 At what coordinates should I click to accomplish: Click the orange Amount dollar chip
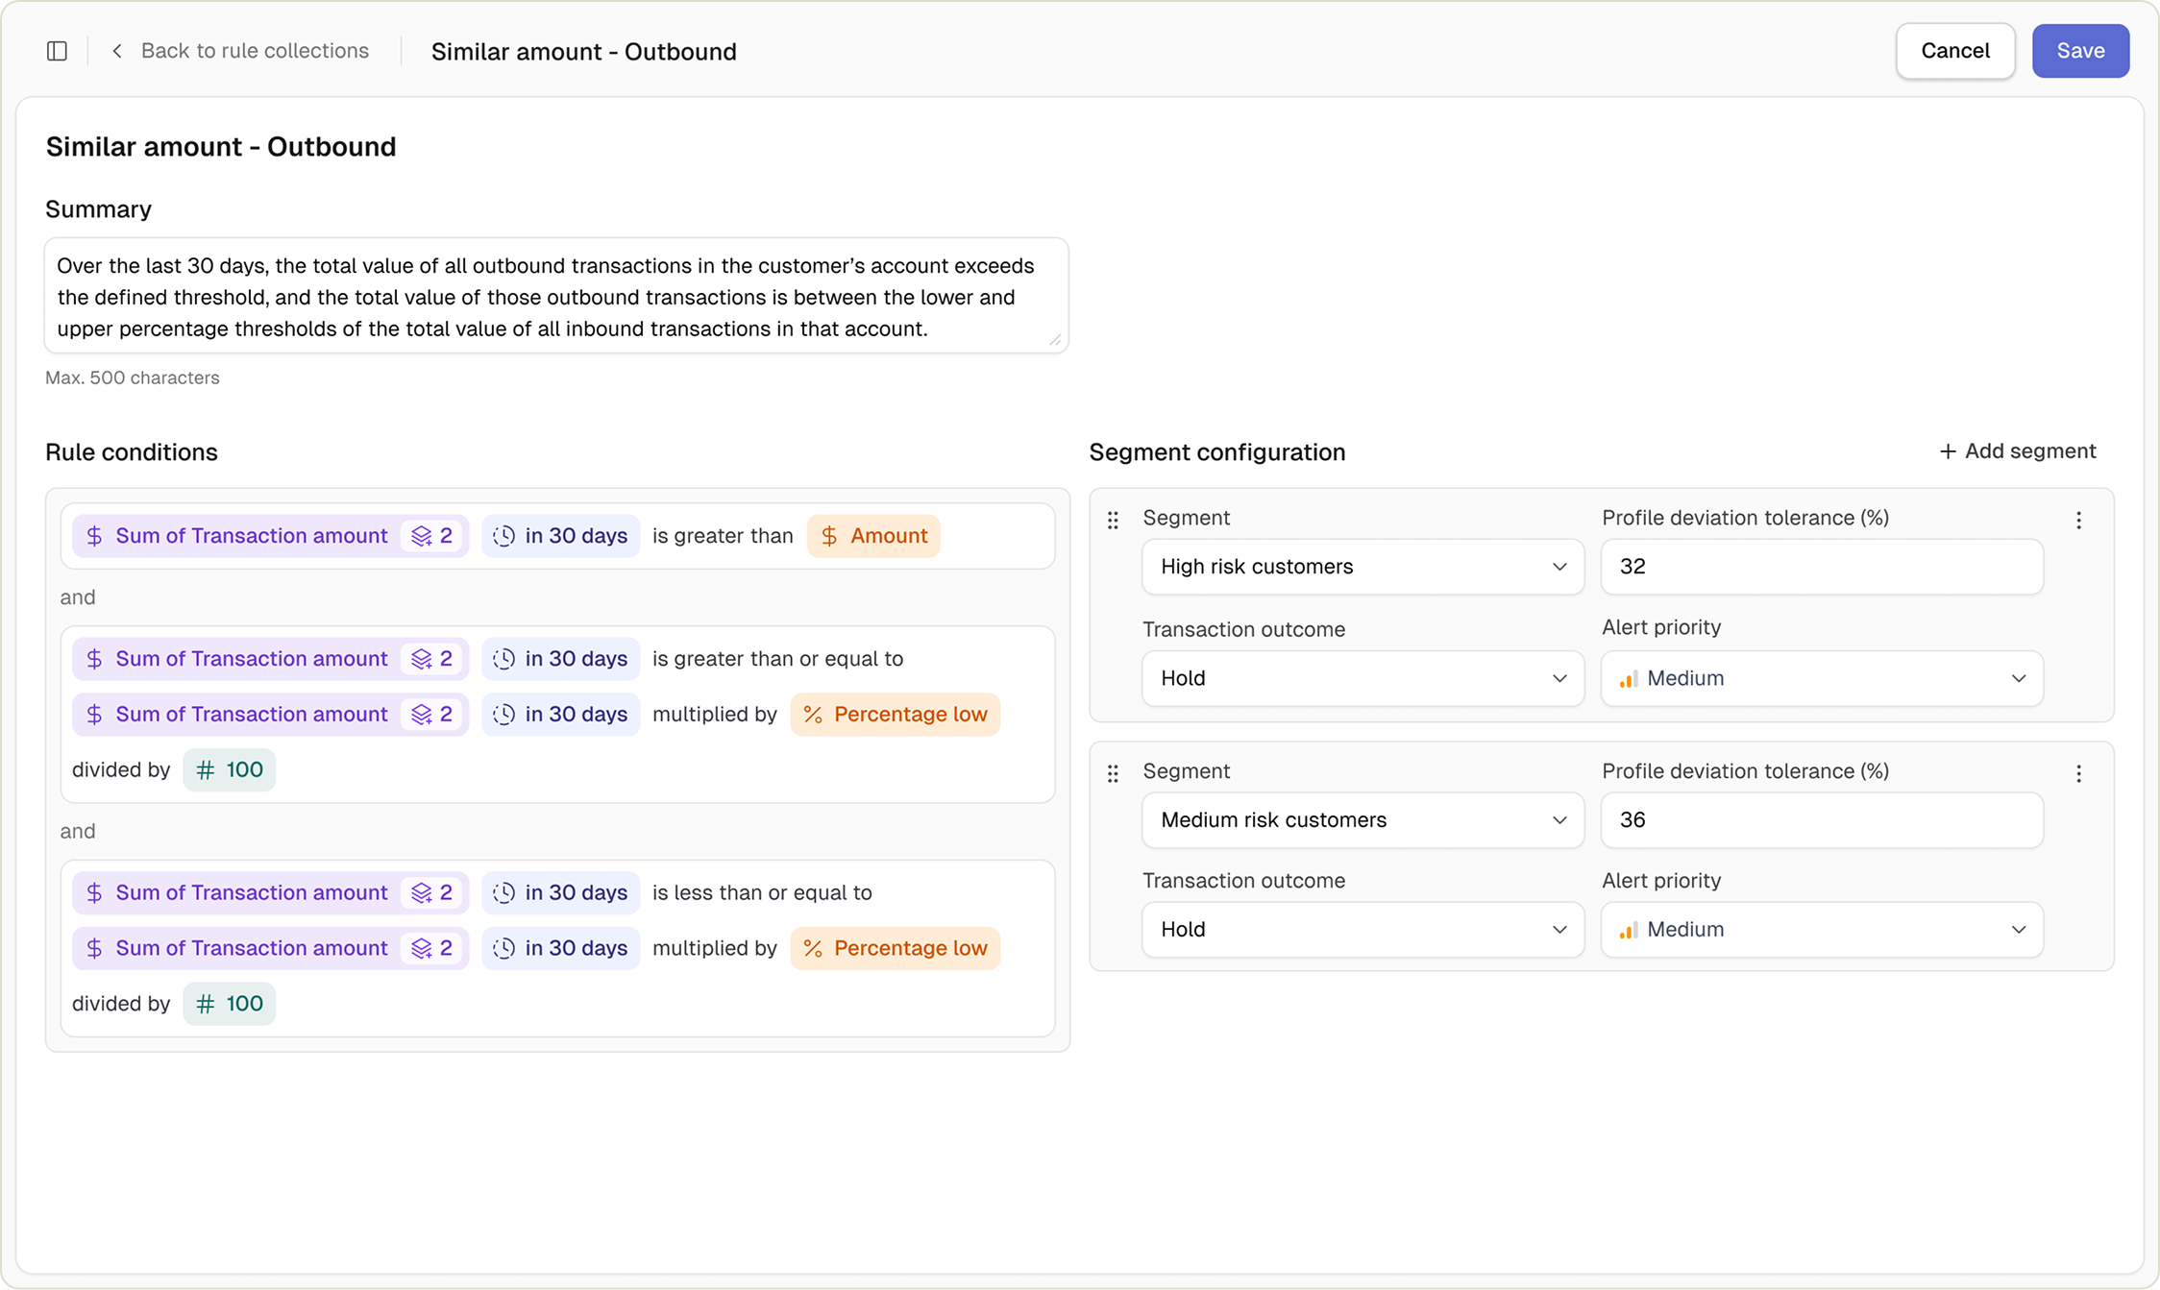[x=873, y=536]
